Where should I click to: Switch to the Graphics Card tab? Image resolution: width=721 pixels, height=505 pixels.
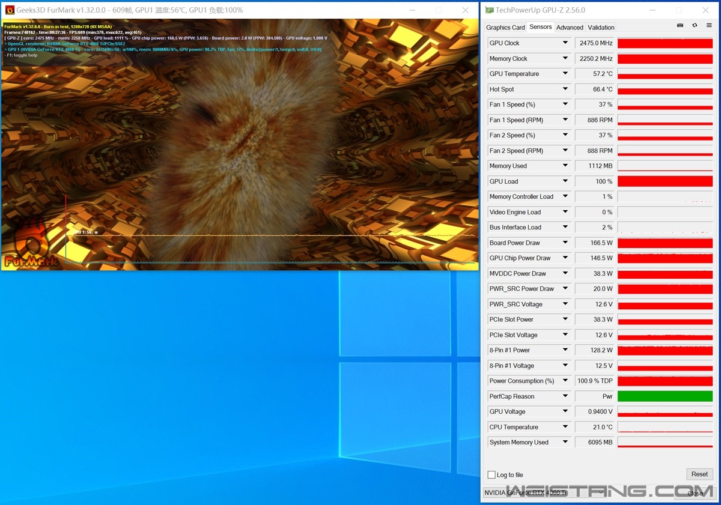pos(505,28)
